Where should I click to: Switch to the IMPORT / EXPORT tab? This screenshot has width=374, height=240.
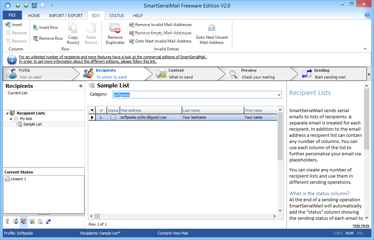pyautogui.click(x=66, y=15)
